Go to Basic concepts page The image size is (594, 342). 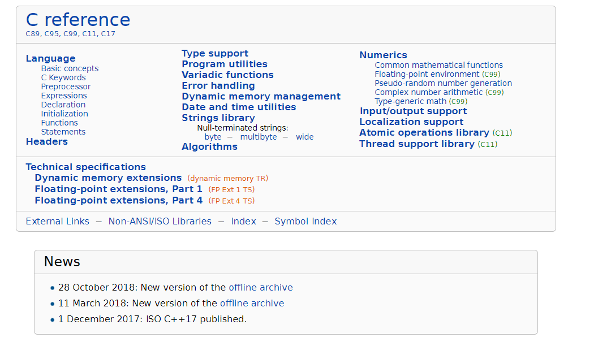70,68
